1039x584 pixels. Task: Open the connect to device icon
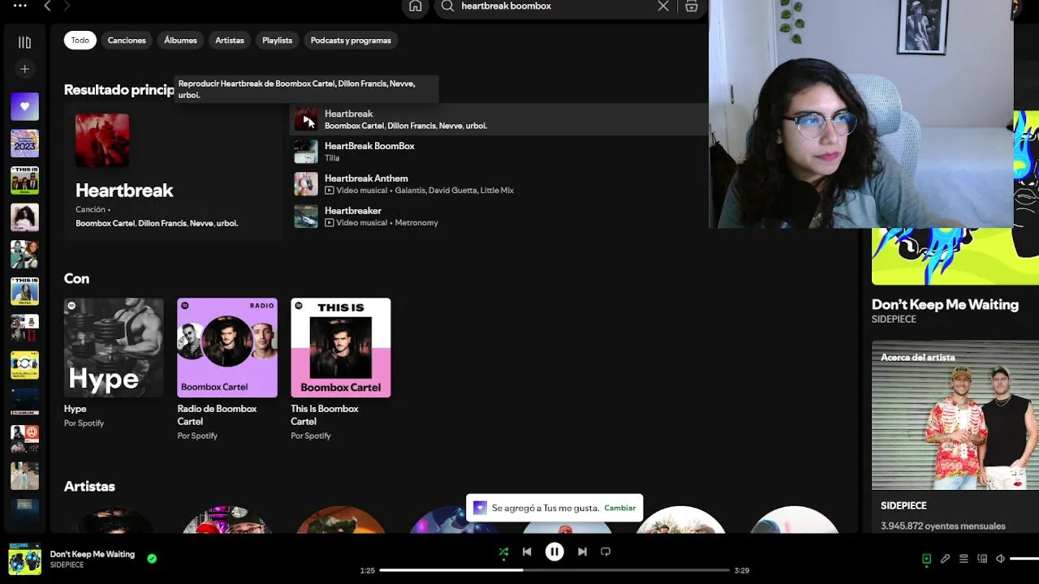coord(982,559)
